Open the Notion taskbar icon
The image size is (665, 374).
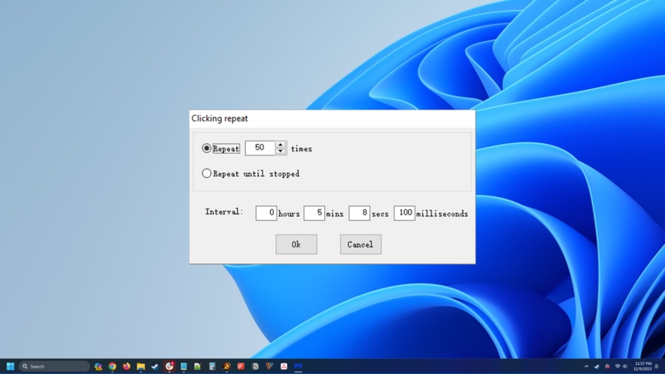coord(255,367)
